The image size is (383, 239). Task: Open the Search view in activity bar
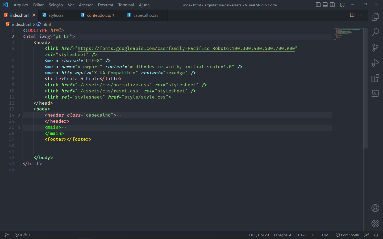[375, 32]
